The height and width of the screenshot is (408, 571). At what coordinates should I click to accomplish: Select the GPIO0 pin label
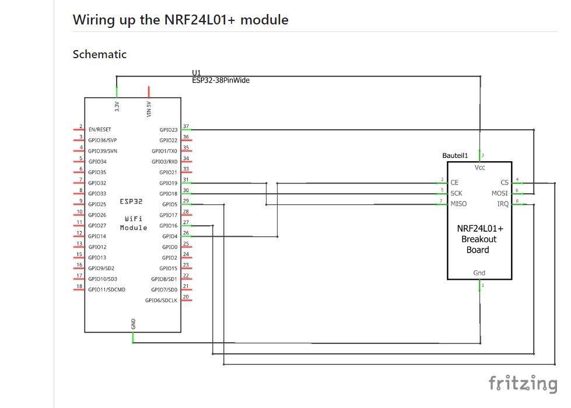click(170, 247)
